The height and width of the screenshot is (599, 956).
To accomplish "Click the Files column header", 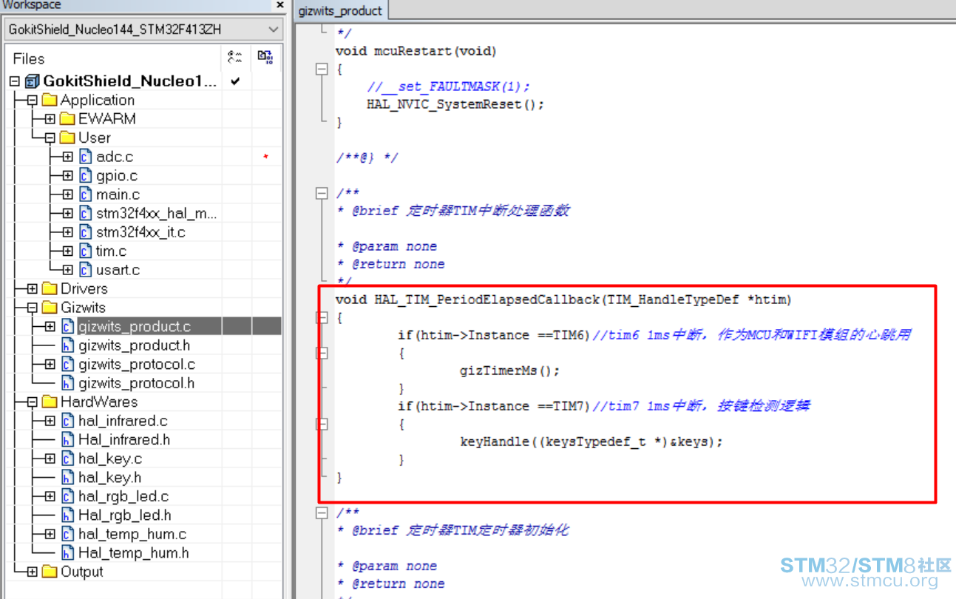I will click(29, 58).
